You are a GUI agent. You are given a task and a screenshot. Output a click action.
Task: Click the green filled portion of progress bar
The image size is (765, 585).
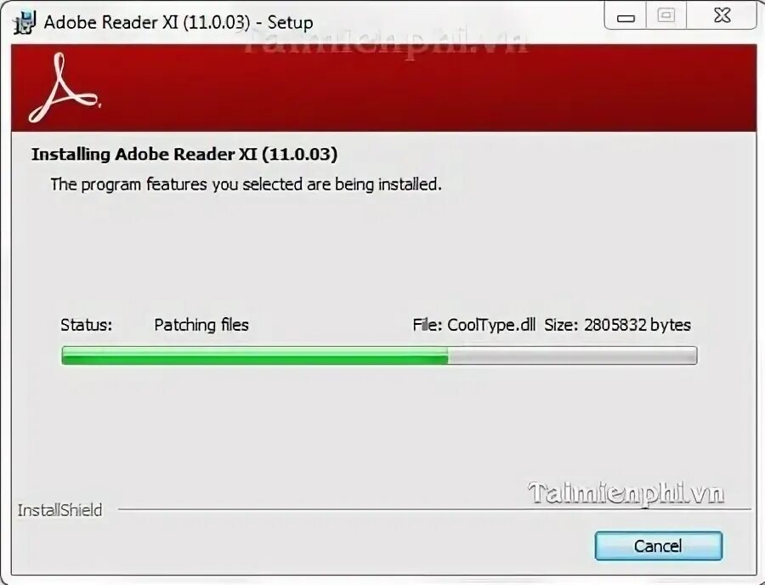(x=255, y=355)
